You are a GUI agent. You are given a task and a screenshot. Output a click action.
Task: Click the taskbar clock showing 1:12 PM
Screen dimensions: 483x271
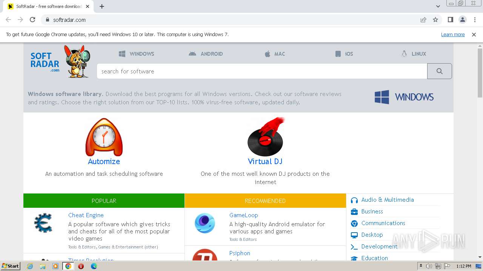coord(463,266)
